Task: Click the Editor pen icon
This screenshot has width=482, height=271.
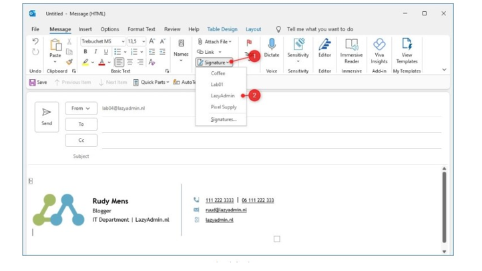Action: tap(324, 45)
